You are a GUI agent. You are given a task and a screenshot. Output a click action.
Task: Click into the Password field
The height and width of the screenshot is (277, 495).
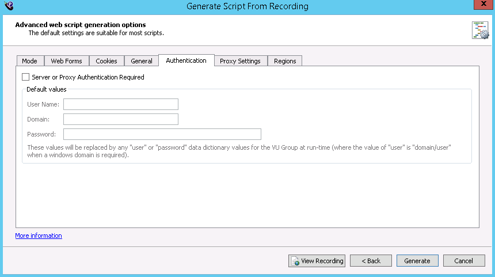pos(162,134)
